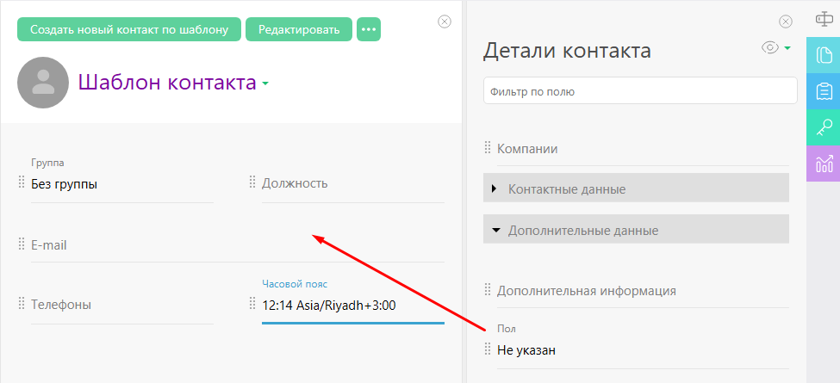Open the clipboard notes sidebar tab
This screenshot has width=840, height=383.
(824, 91)
